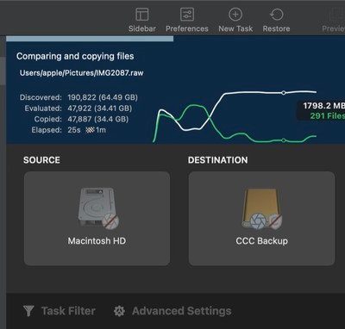Create a New Task with plus icon
Image resolution: width=345 pixels, height=329 pixels.
click(235, 14)
